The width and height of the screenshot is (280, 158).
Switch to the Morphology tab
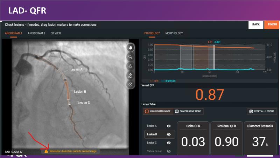(174, 33)
